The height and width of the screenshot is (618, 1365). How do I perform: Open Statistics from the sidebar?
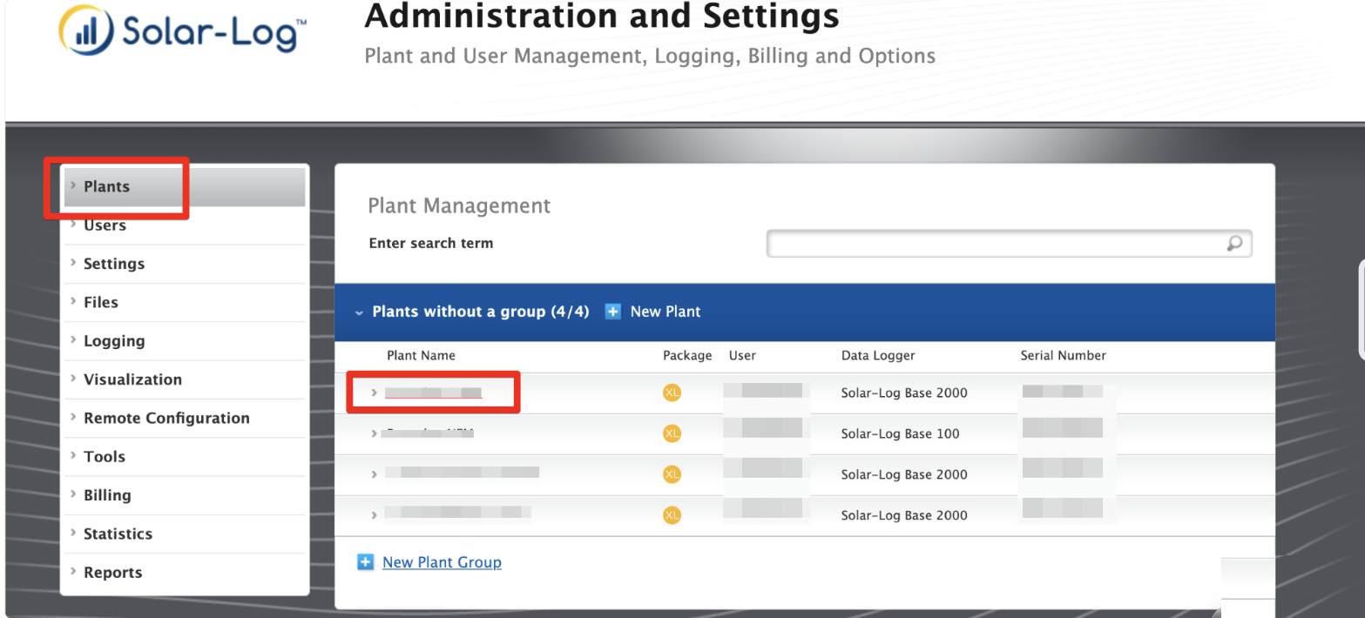(185, 534)
